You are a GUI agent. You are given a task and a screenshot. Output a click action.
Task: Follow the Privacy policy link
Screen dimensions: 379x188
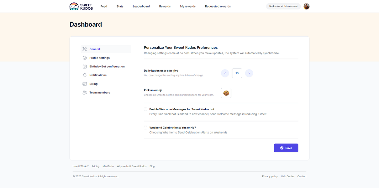[x=270, y=176]
